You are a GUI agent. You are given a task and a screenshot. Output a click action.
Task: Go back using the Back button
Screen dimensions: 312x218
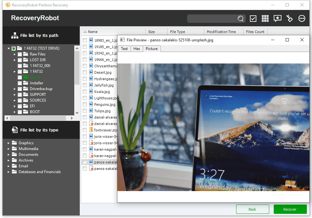point(252,209)
